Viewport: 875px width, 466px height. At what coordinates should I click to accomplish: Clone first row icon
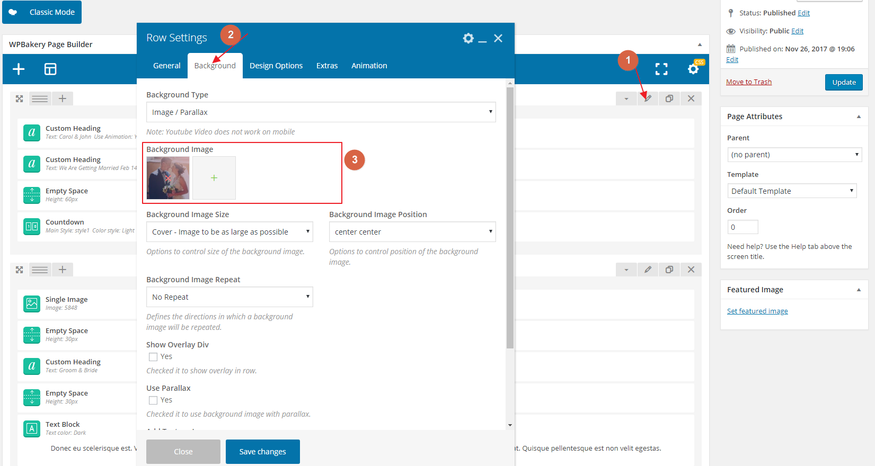click(669, 98)
